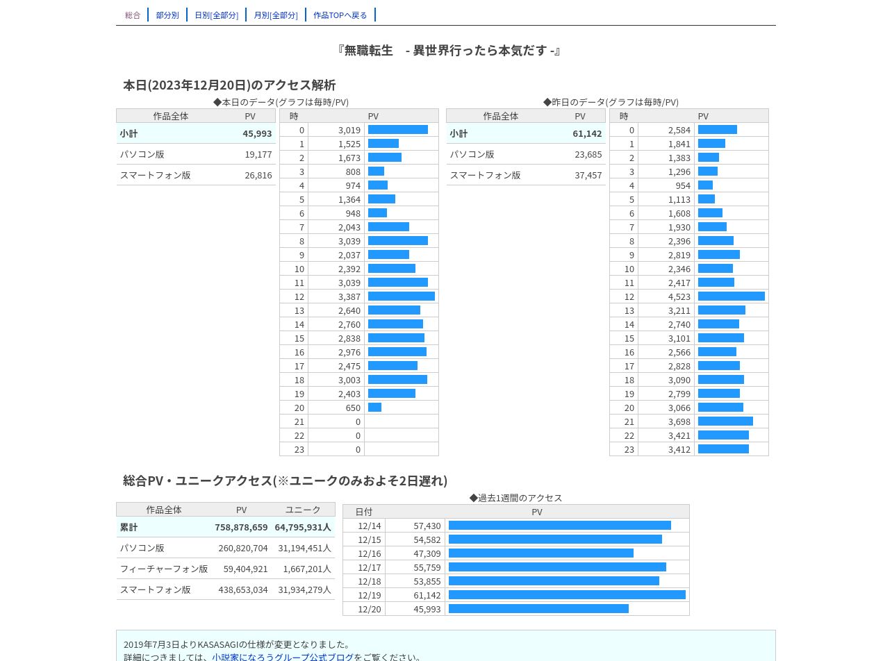Click 12/16 weekly PV value 47,309
This screenshot has width=892, height=661.
[x=427, y=553]
